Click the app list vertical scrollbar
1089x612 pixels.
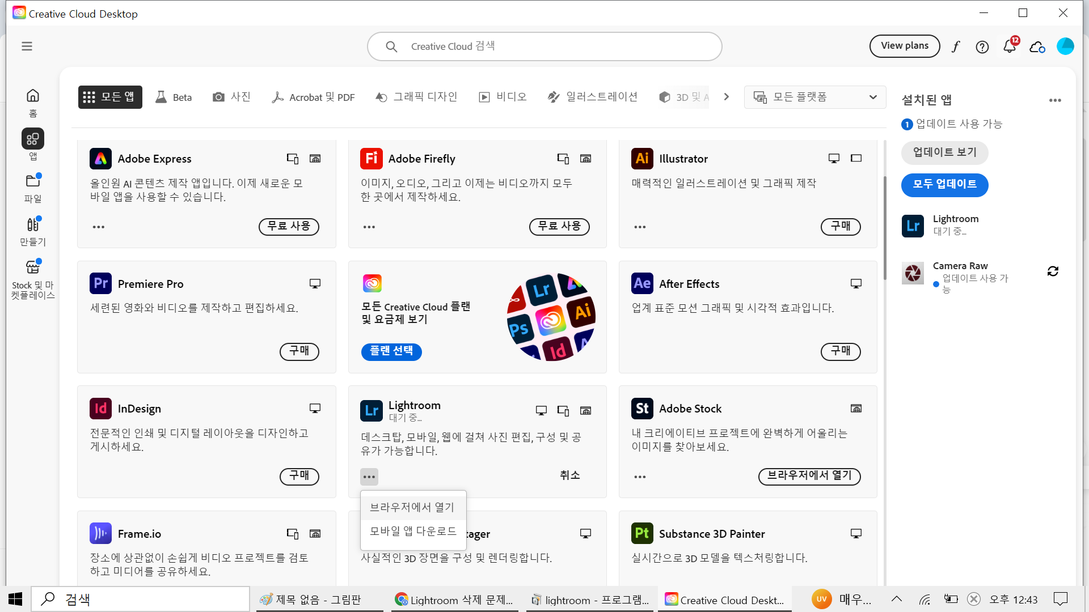tap(884, 227)
